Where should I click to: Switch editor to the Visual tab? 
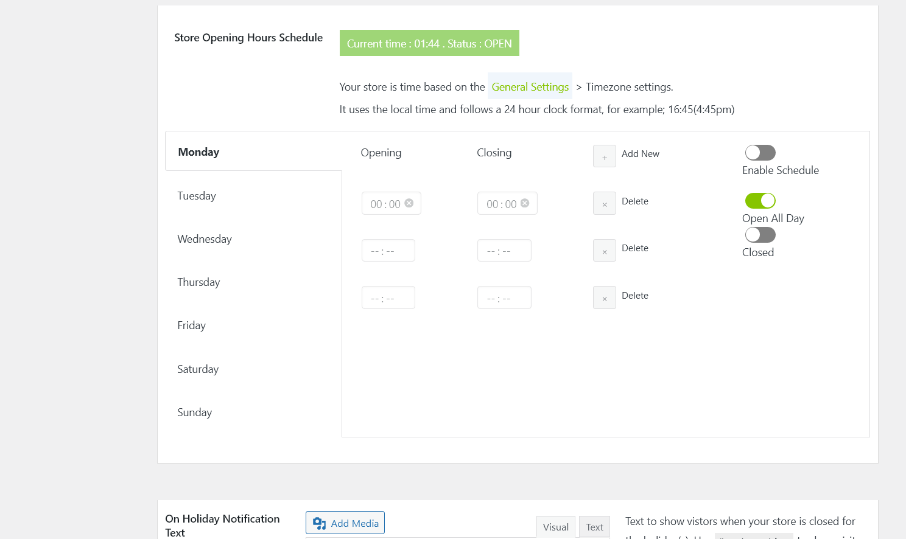(x=555, y=527)
